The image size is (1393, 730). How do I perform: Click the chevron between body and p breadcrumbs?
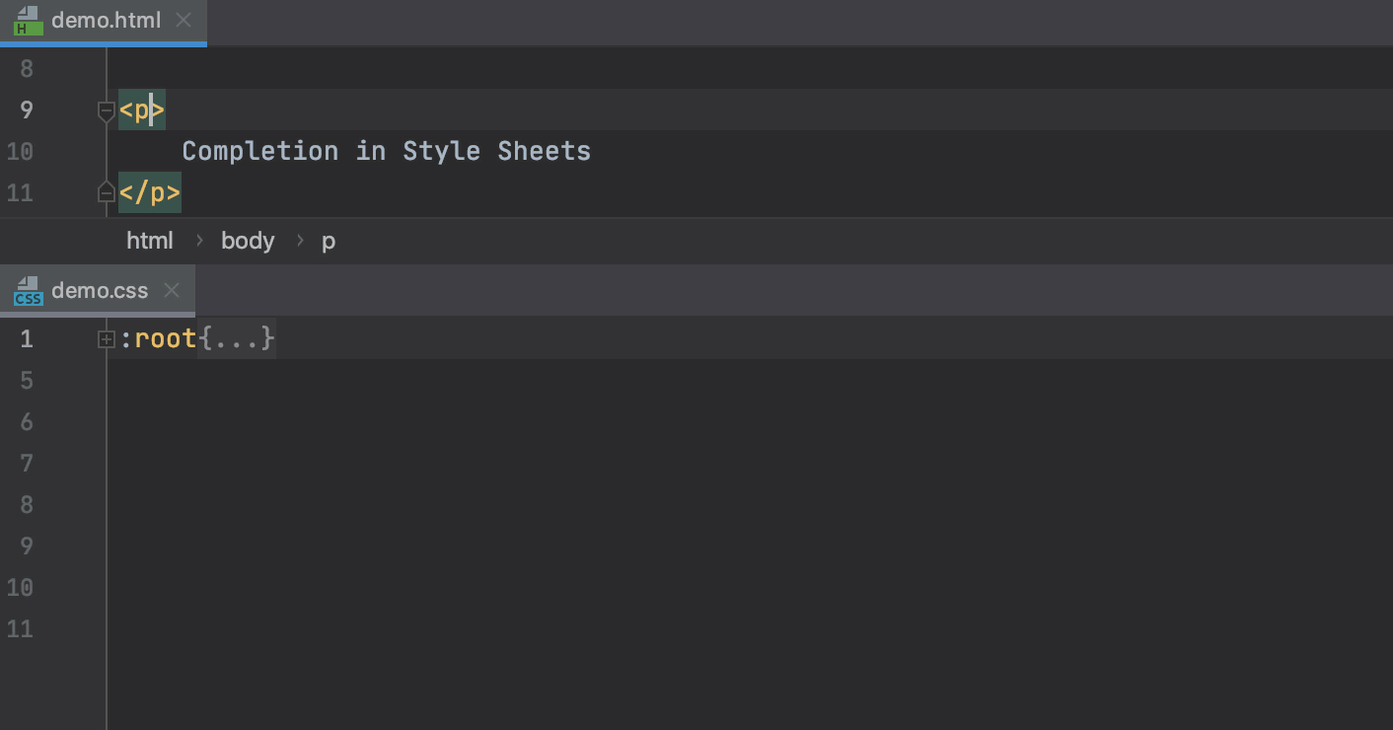(299, 240)
